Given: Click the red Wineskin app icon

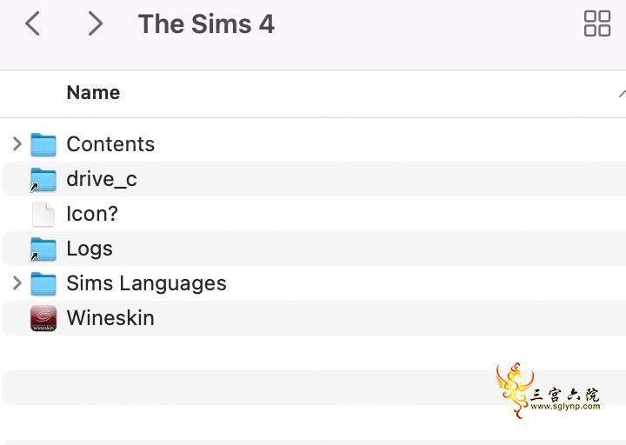Looking at the screenshot, I should (x=43, y=318).
